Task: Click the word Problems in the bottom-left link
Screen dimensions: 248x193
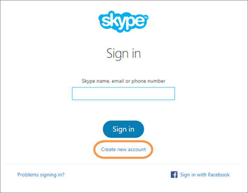Action: pyautogui.click(x=28, y=175)
